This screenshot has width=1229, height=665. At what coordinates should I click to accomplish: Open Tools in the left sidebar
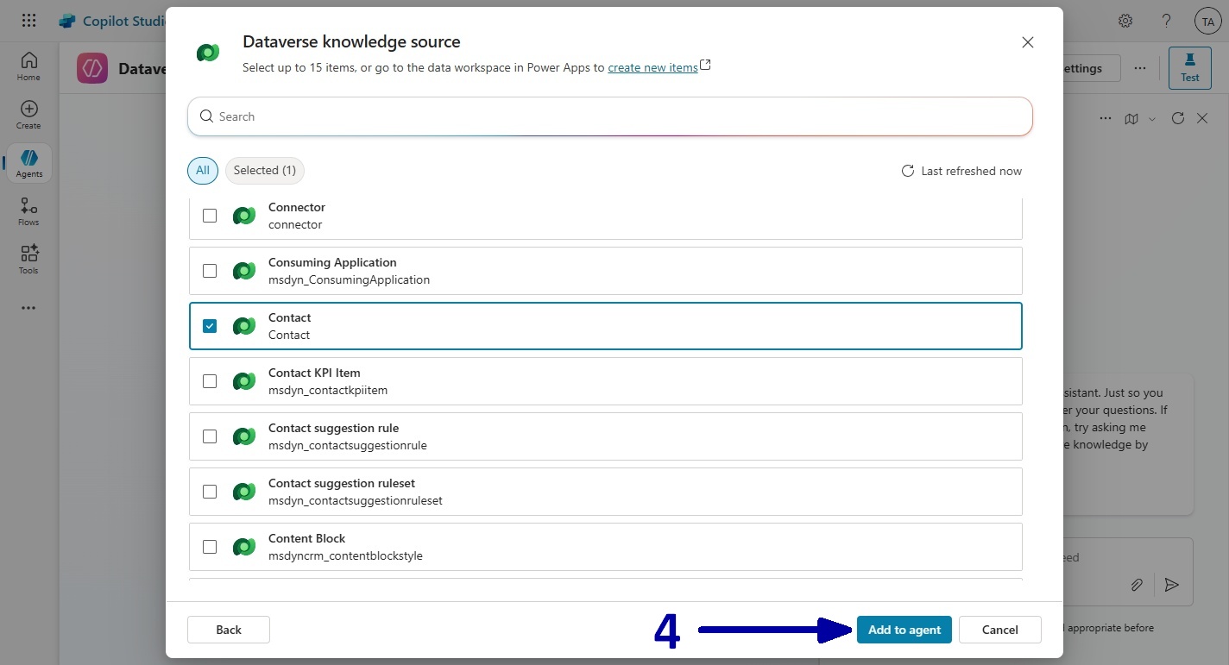tap(28, 259)
